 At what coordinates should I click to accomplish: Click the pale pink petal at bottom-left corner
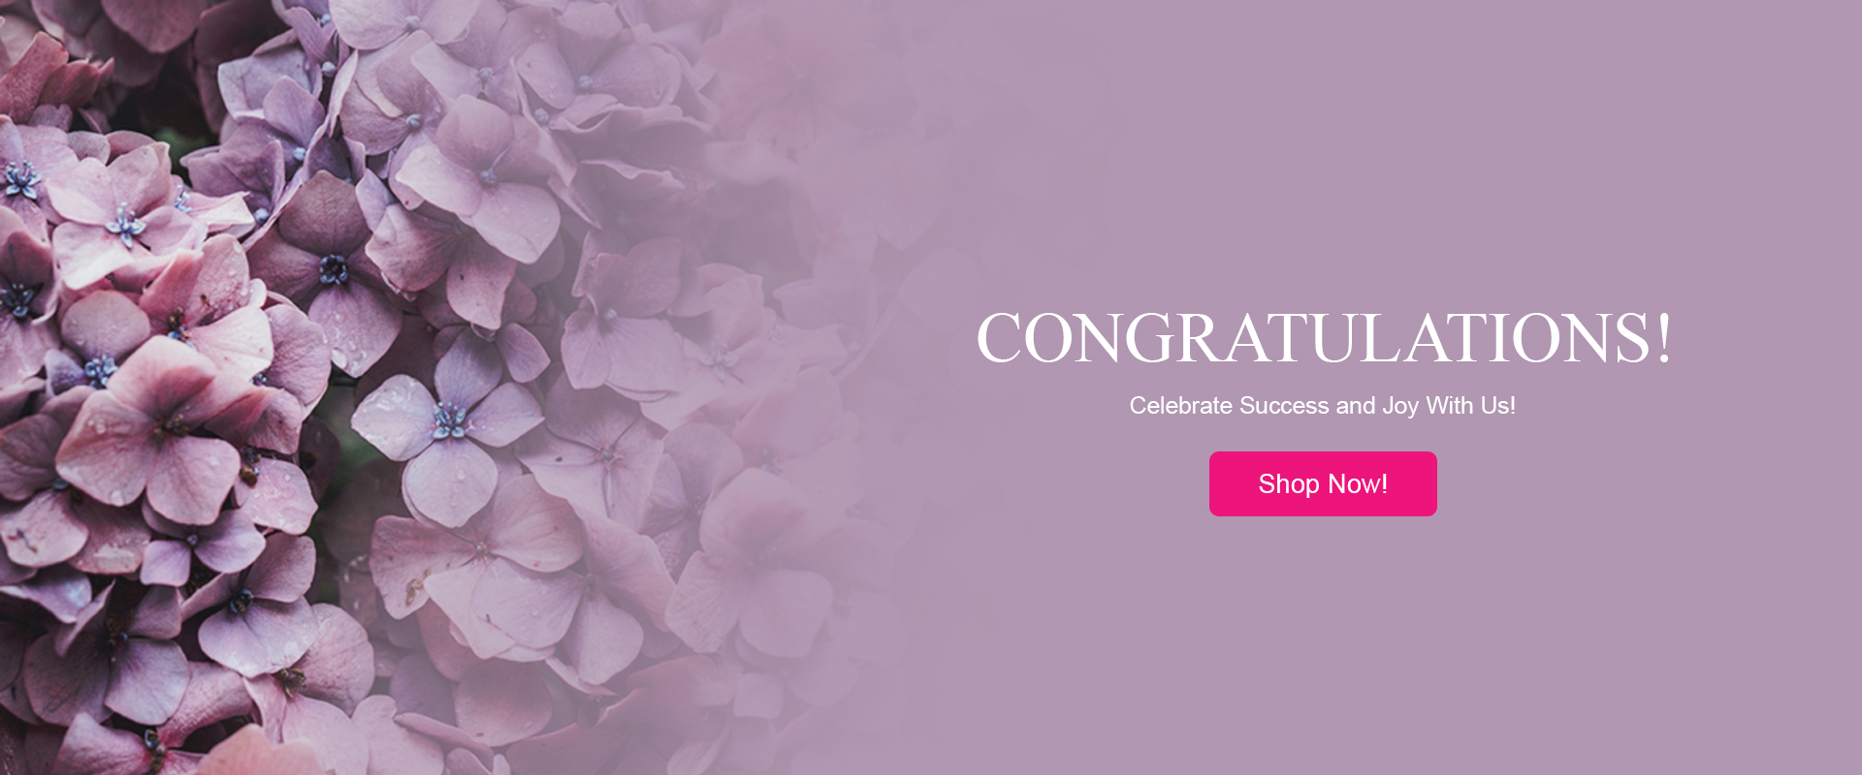click(x=254, y=754)
